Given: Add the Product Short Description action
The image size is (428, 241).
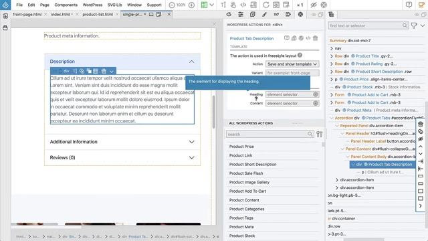Looking at the screenshot, I should point(253,165).
